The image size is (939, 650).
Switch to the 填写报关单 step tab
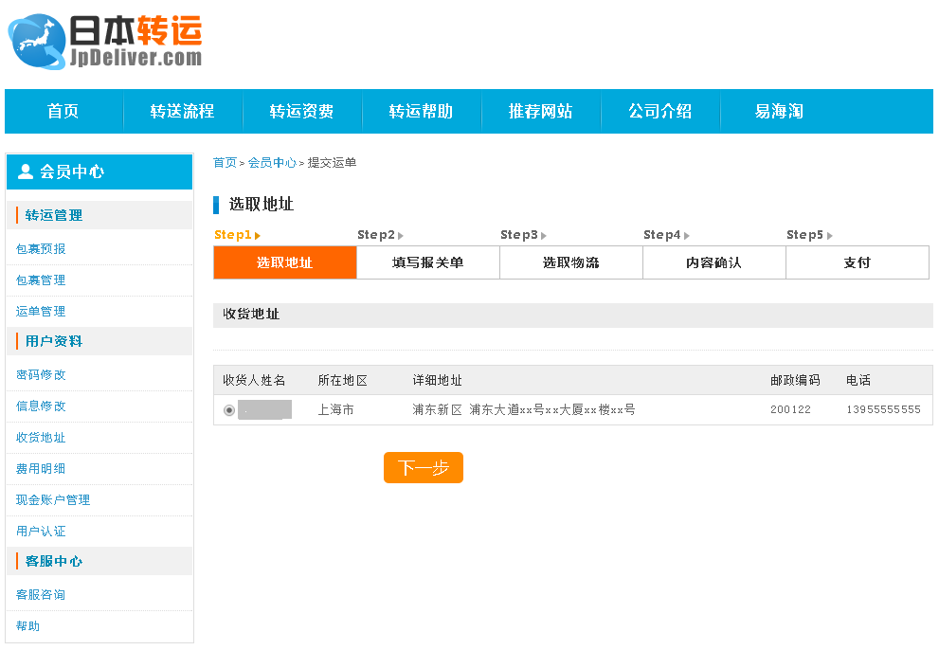427,262
